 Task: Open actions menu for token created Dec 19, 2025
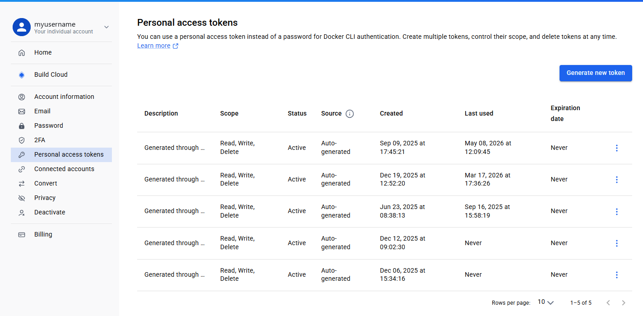617,180
